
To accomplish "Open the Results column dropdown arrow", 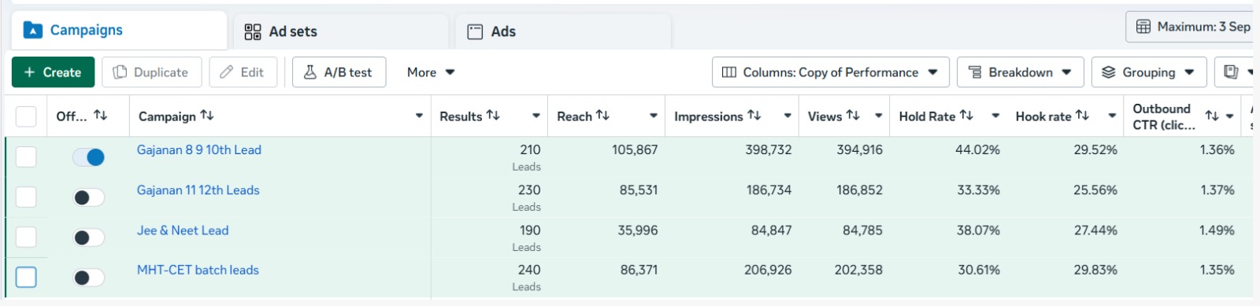I will click(536, 116).
